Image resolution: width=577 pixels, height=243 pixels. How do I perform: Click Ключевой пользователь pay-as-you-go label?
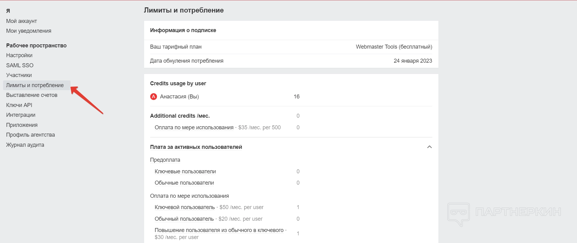click(185, 207)
